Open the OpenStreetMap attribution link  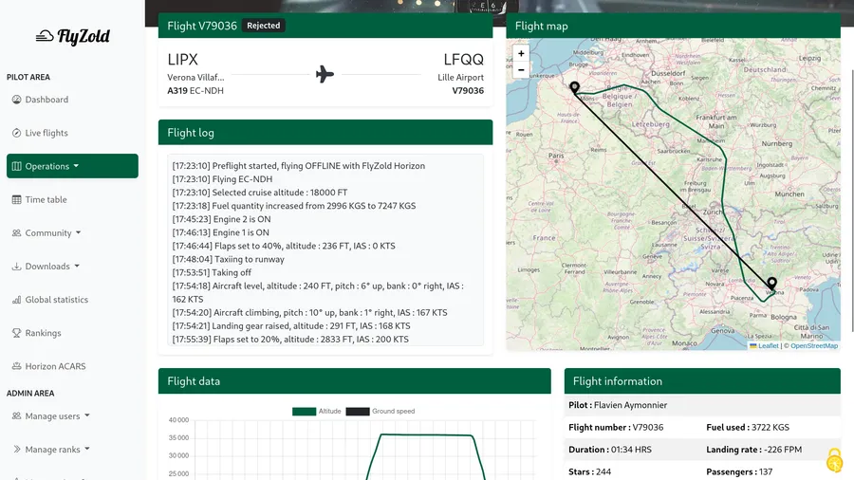coord(812,346)
